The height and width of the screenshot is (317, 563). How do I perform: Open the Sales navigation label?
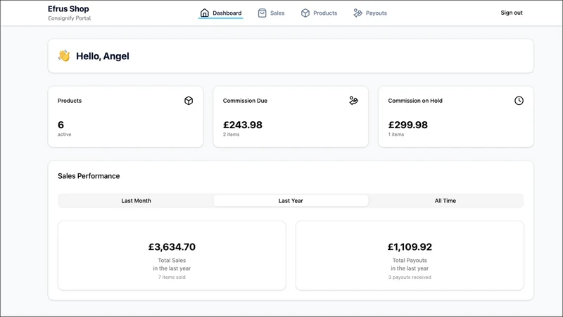(x=277, y=13)
